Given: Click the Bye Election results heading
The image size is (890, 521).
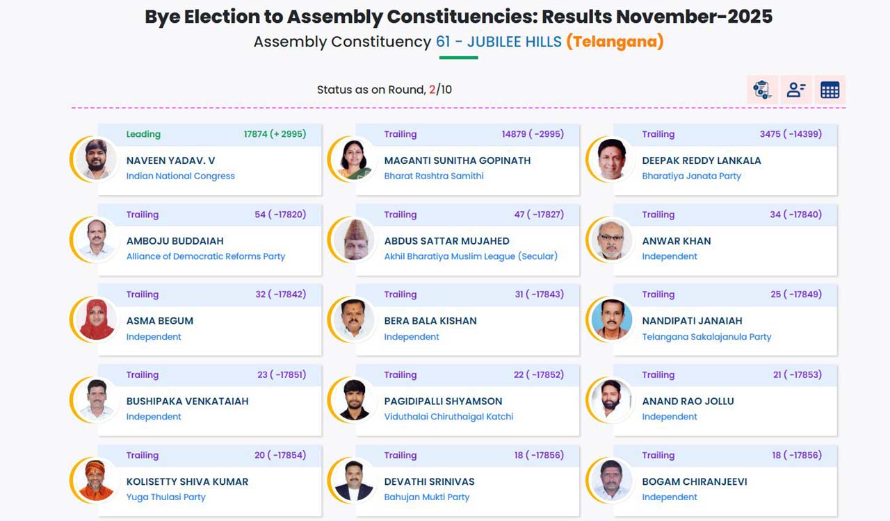Looking at the screenshot, I should point(458,16).
